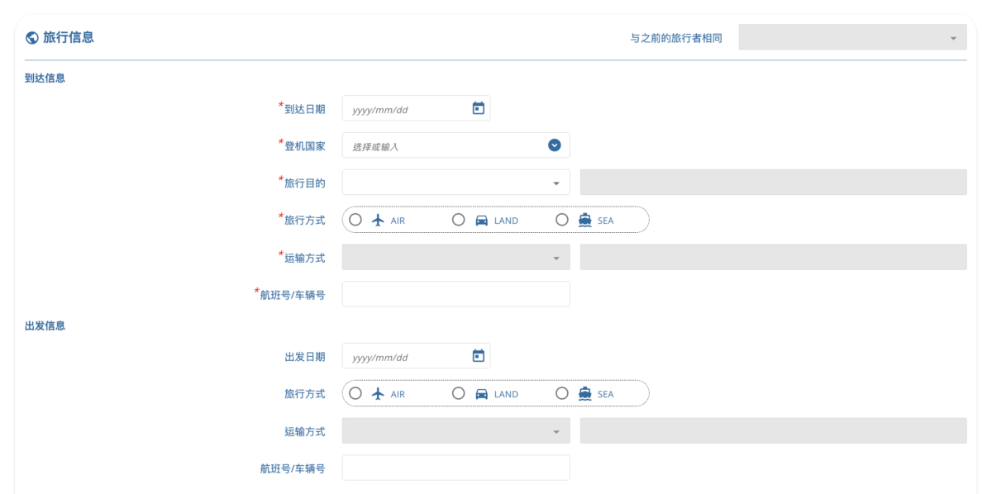Click the departure 航班号/车辆号 input field
992x494 pixels.
click(455, 468)
